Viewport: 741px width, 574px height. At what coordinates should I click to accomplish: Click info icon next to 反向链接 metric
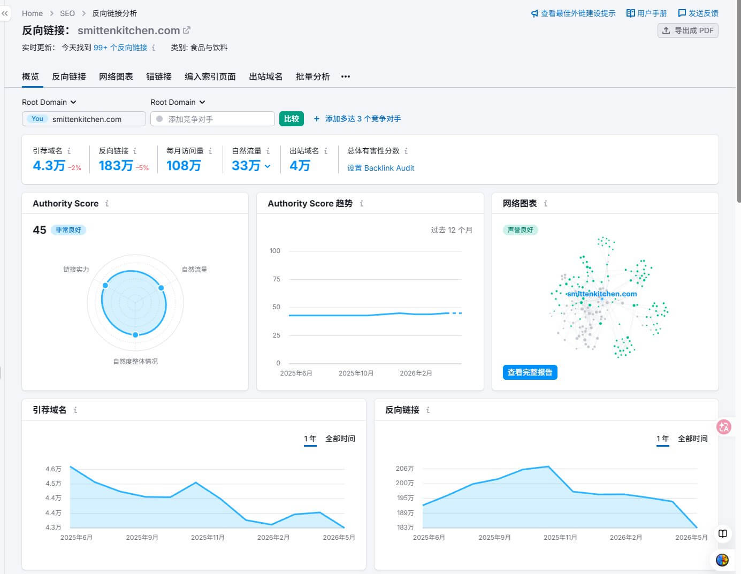pos(135,151)
